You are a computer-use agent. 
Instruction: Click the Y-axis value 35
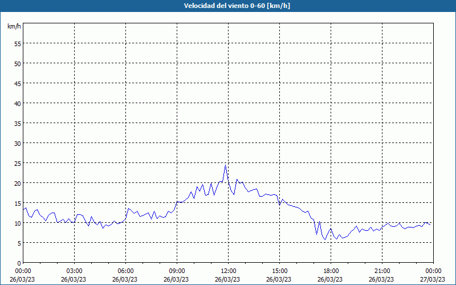(18, 123)
